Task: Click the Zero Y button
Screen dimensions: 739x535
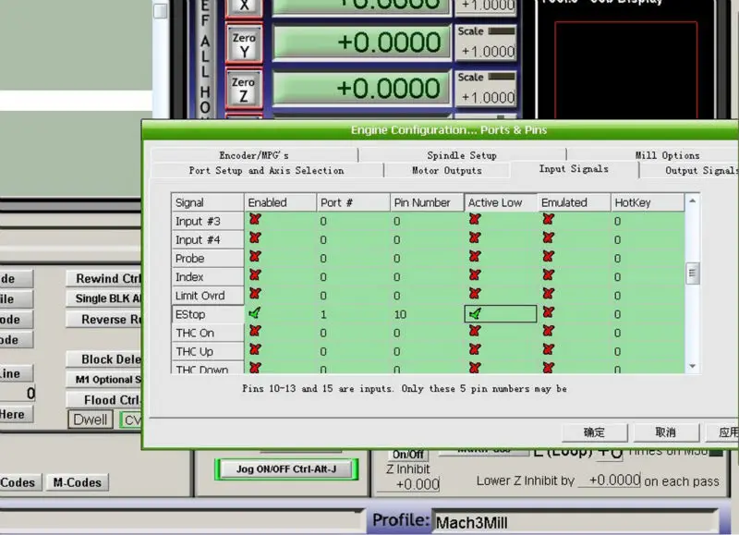Action: [x=244, y=44]
